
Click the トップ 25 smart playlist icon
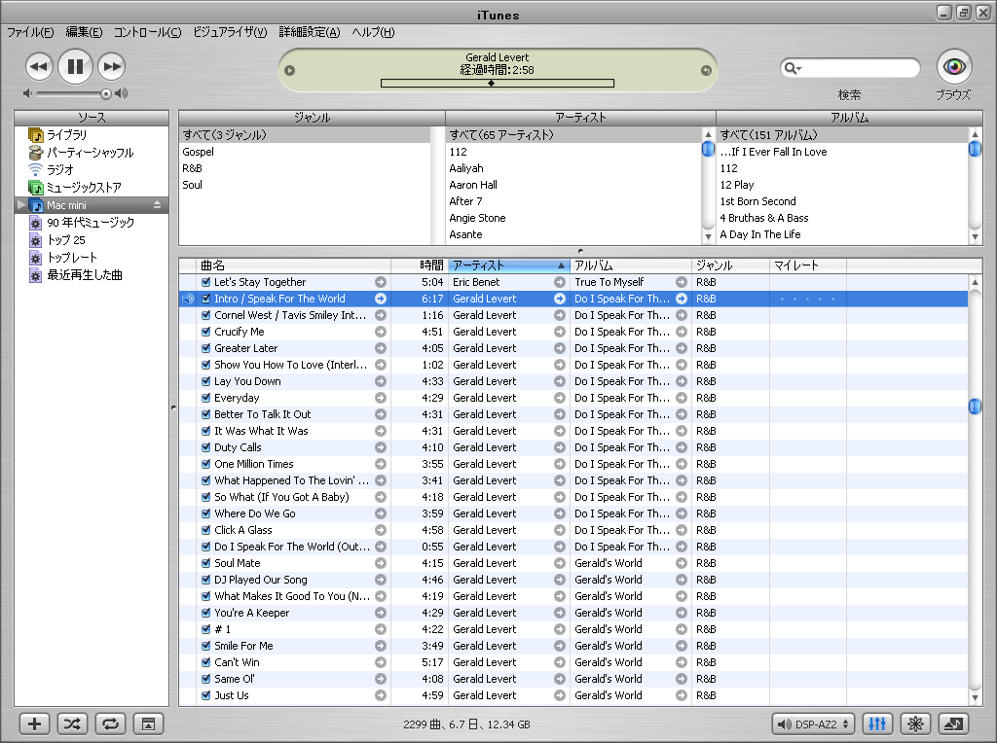point(36,240)
